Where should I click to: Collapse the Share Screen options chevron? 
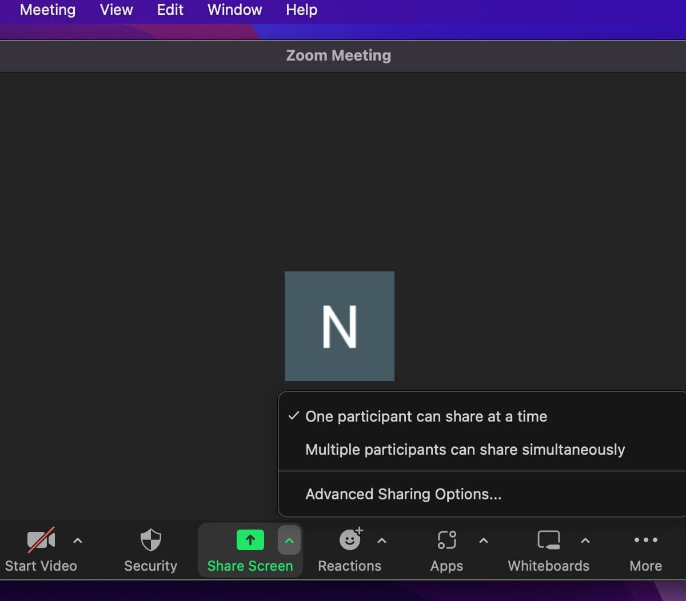pyautogui.click(x=289, y=540)
